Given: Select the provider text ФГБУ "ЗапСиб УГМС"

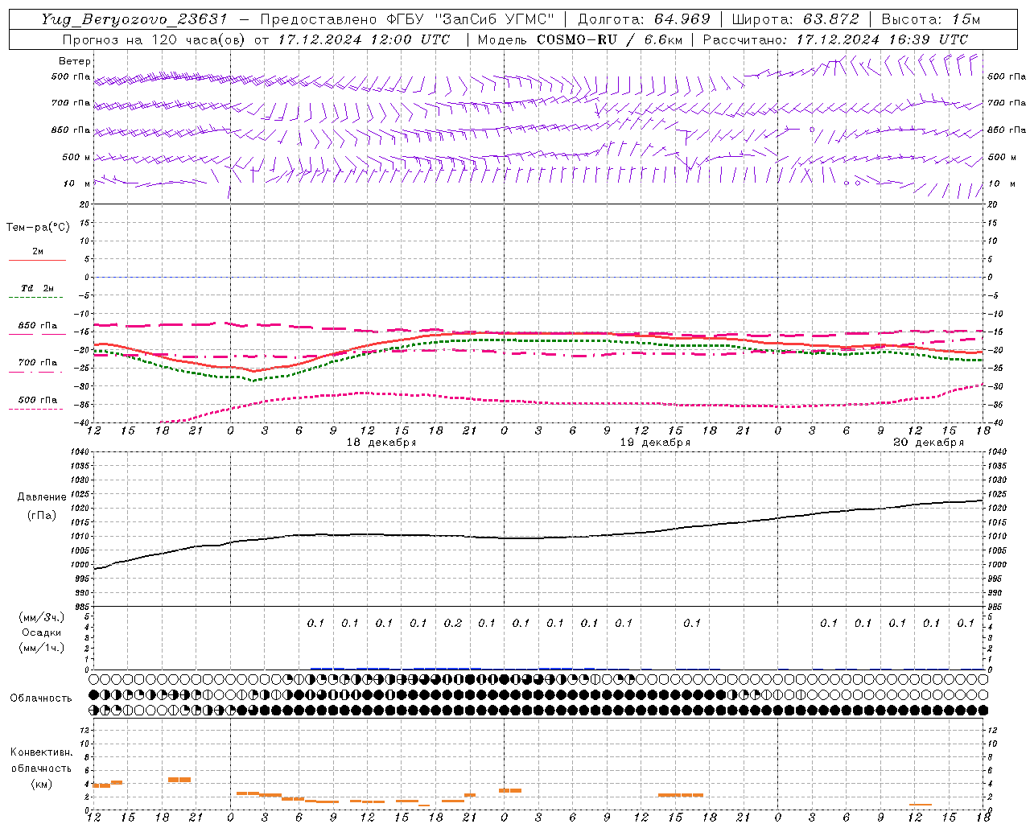Looking at the screenshot, I should point(472,19).
